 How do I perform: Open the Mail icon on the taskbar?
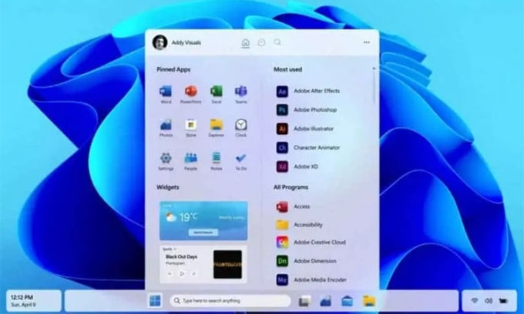347,301
